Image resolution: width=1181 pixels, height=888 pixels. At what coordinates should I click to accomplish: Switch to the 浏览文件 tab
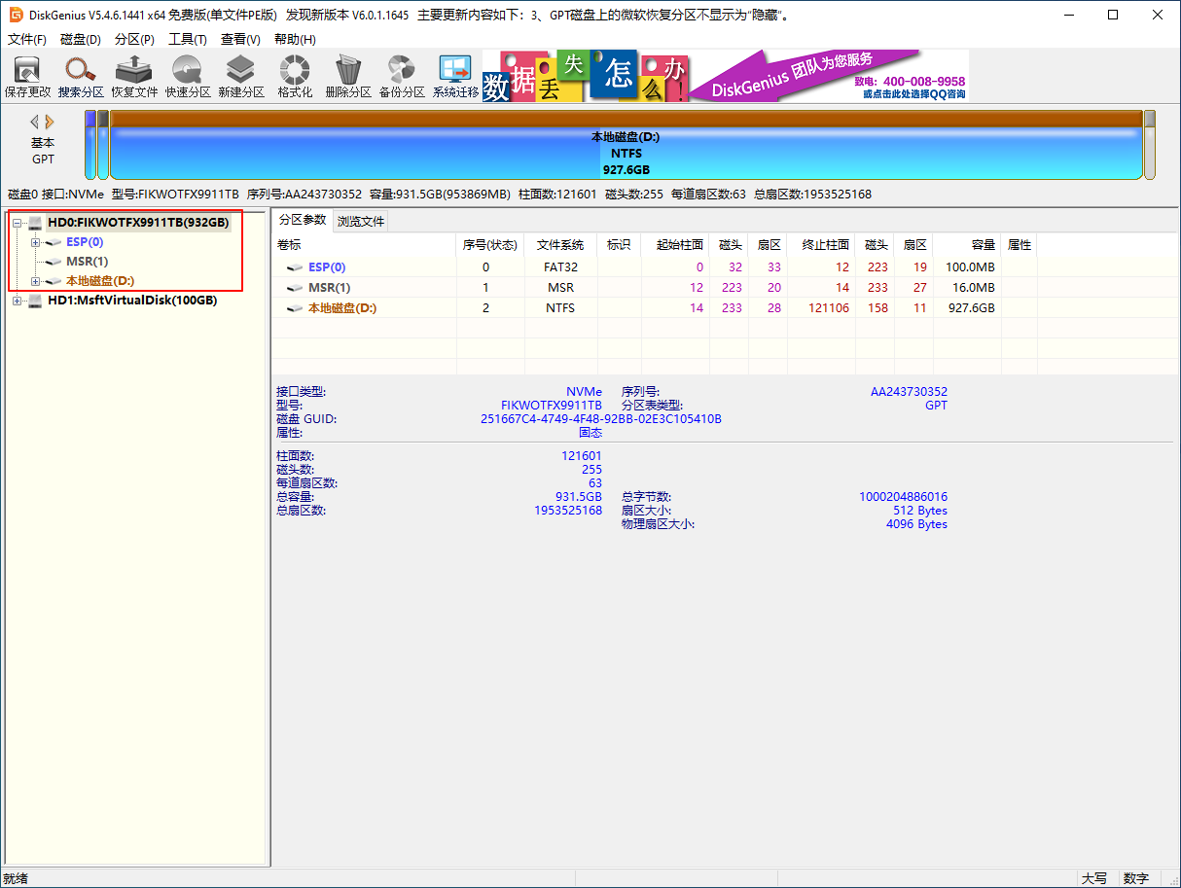coord(361,221)
